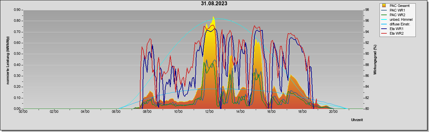The image size is (429, 132).
Task: Click the 14:00 time axis label
Action: [240, 112]
